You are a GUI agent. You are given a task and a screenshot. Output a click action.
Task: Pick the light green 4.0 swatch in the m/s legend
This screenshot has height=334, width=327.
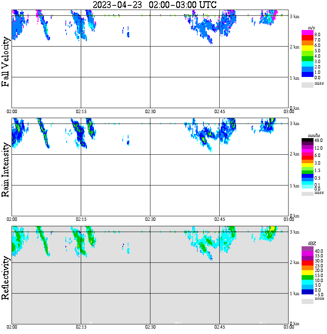(307, 53)
